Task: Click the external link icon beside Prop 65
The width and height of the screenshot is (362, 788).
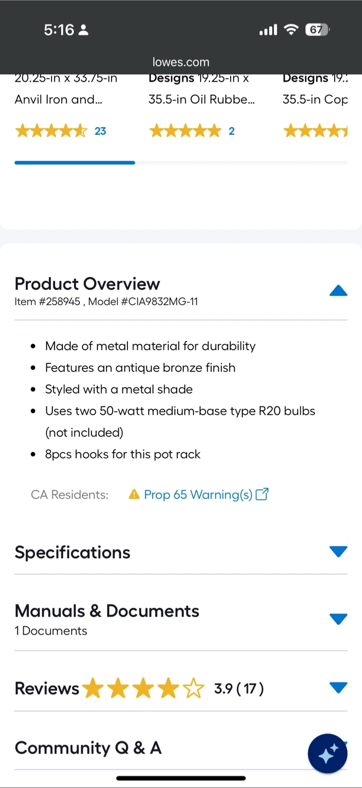Action: click(x=262, y=494)
